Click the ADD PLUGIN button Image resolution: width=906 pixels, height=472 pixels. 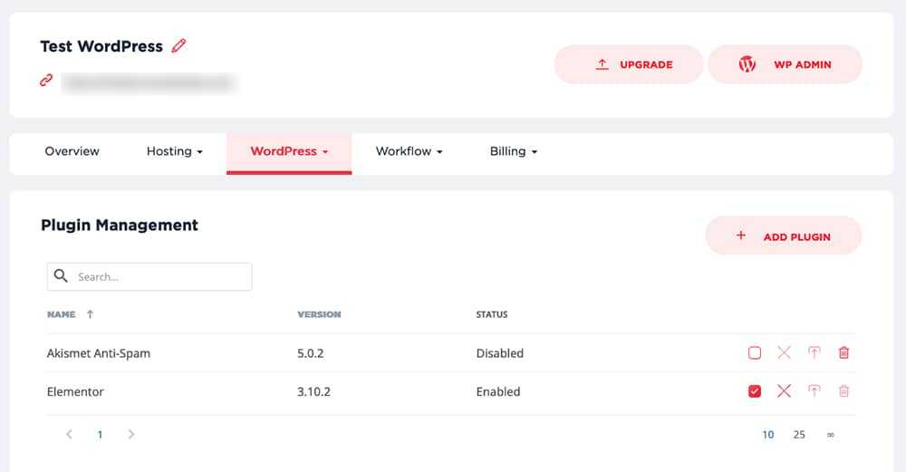point(784,236)
